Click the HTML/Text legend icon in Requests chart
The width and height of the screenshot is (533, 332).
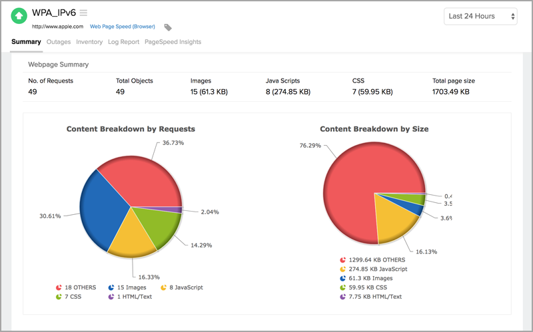pos(111,297)
